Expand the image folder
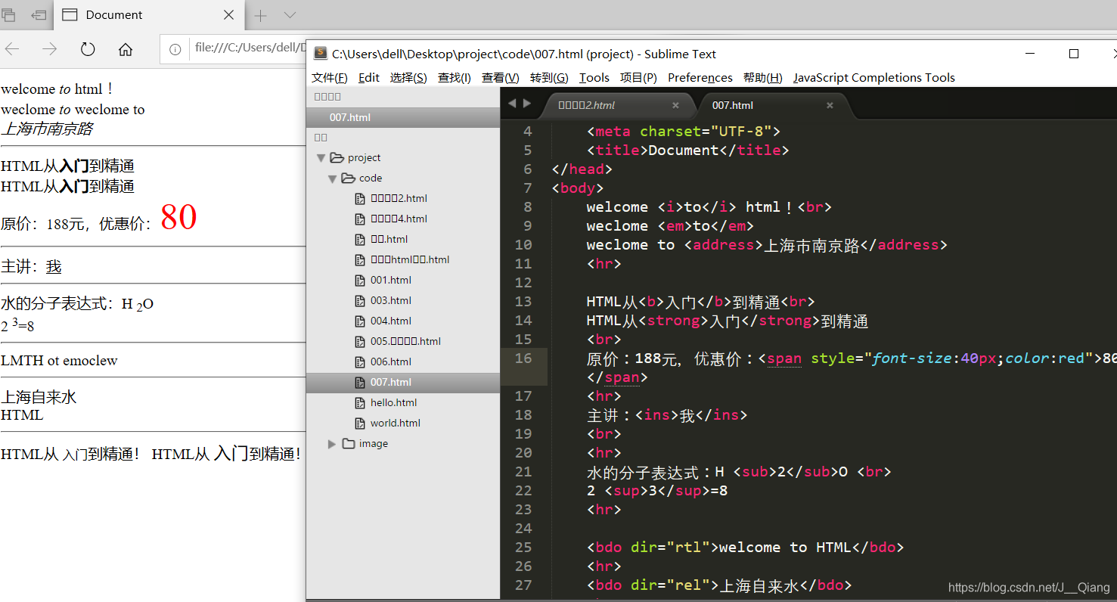Screen dimensions: 1117x602 pyautogui.click(x=332, y=444)
